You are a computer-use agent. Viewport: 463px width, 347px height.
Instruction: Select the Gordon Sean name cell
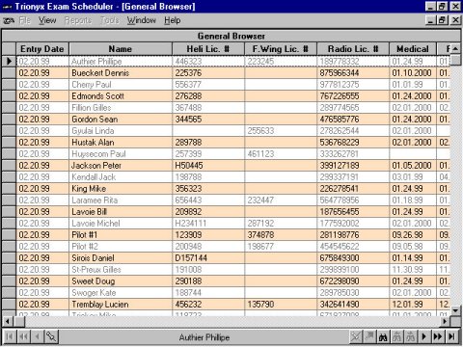(x=121, y=120)
